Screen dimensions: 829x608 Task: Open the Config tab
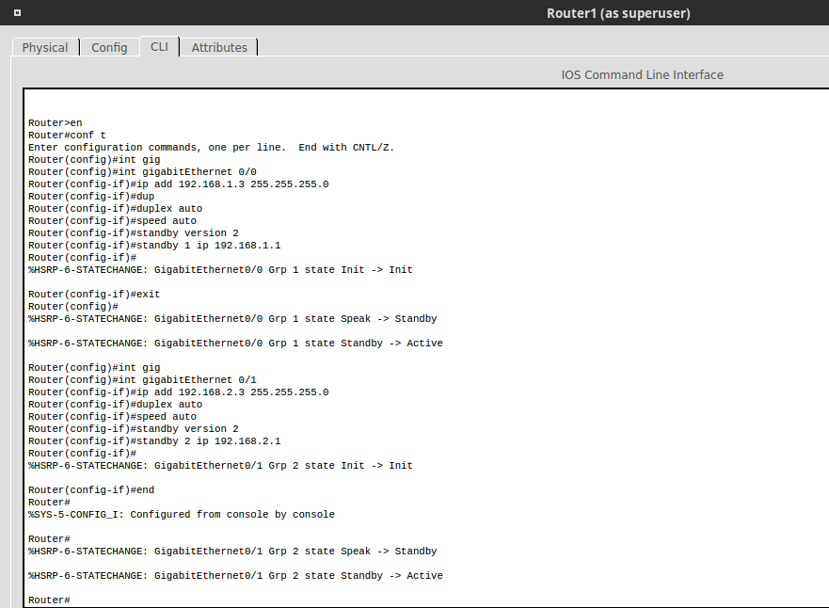tap(109, 46)
